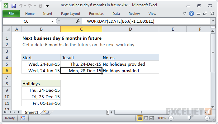Click the Save icon in Quick Access Toolbar
Screen dimensions: 218x124
[x=13, y=6]
